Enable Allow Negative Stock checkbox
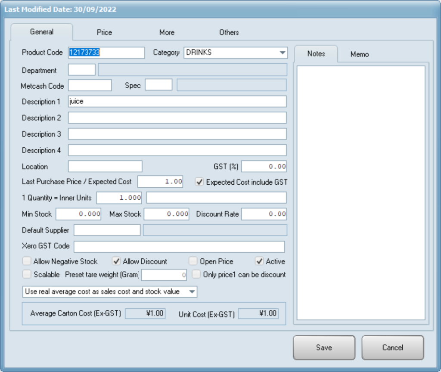441x372 pixels. pos(27,261)
